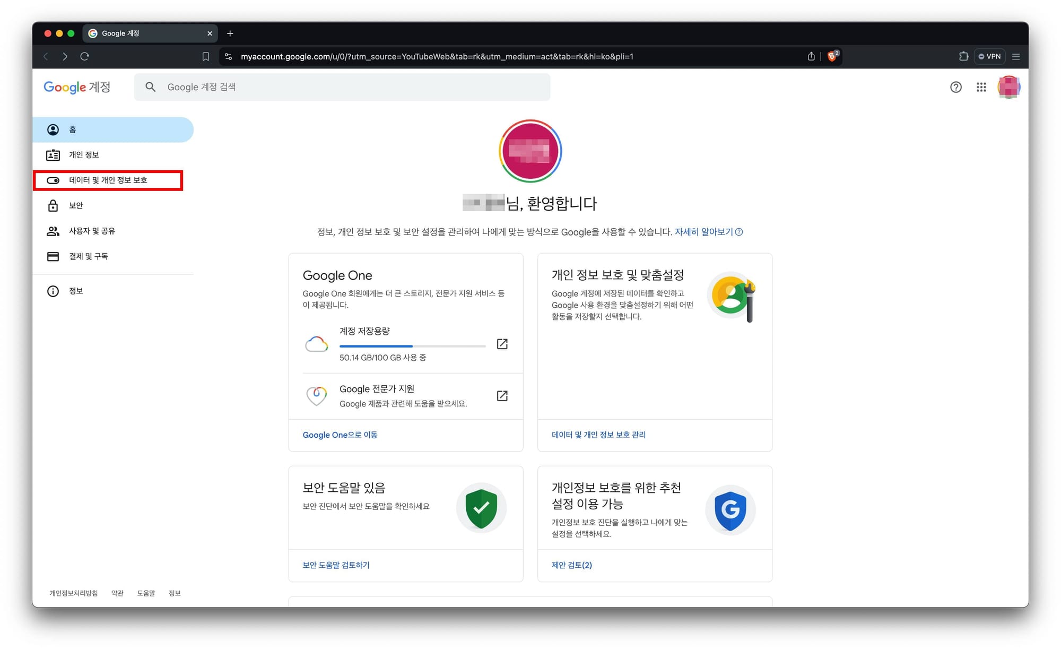This screenshot has height=650, width=1061.
Task: Click the Google 전문가 지원 heart icon
Action: click(x=317, y=396)
